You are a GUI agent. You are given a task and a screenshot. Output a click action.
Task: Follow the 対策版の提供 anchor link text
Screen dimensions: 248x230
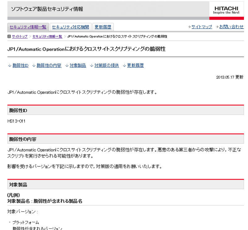[x=107, y=65]
